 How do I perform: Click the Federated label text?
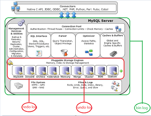tap(53, 77)
